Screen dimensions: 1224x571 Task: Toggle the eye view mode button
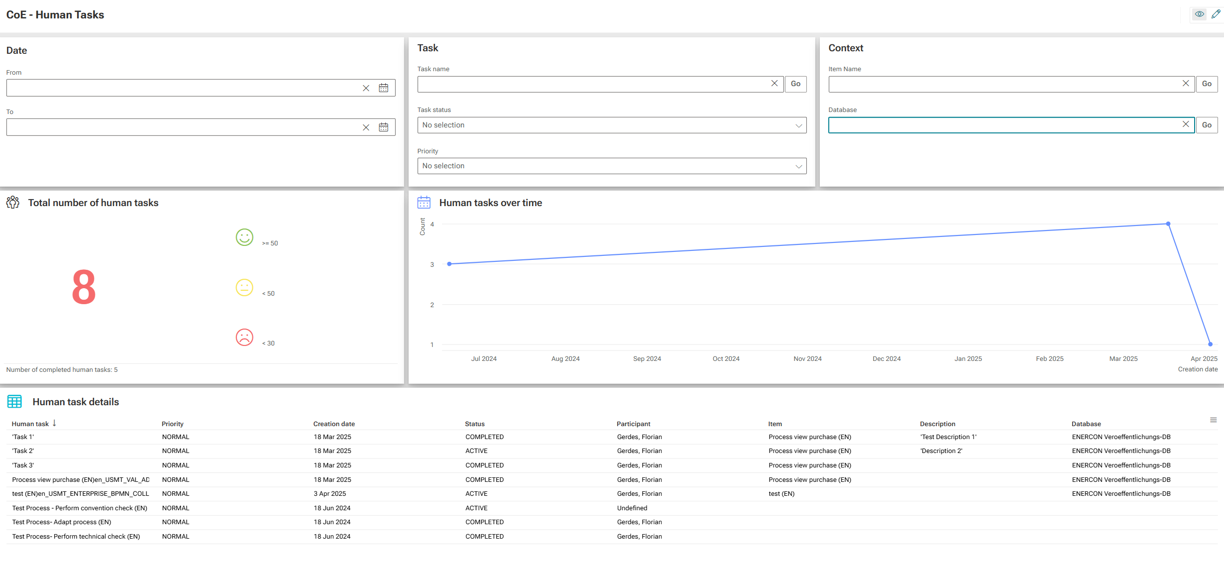pos(1199,14)
